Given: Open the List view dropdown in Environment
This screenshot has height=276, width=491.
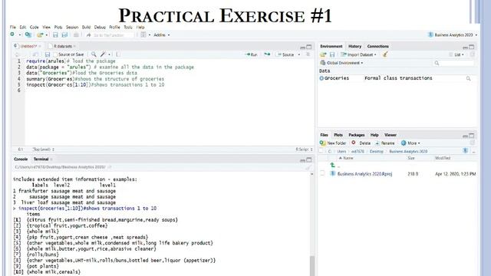Looking at the screenshot, I should click(457, 54).
